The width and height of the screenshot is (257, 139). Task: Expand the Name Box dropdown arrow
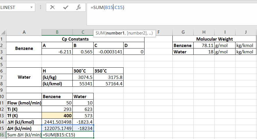tap(31, 8)
